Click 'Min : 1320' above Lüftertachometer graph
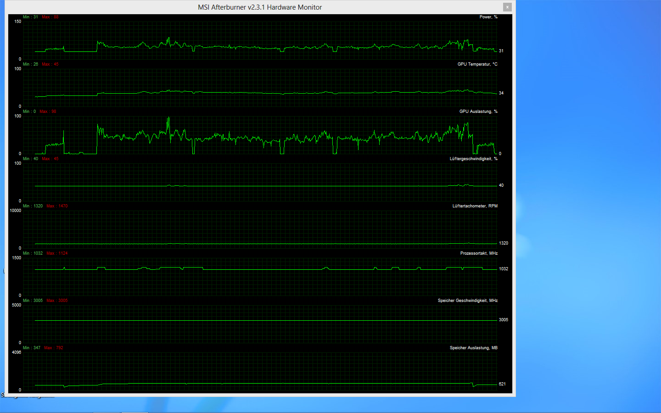Screen dimensions: 661x413 [x=33, y=206]
